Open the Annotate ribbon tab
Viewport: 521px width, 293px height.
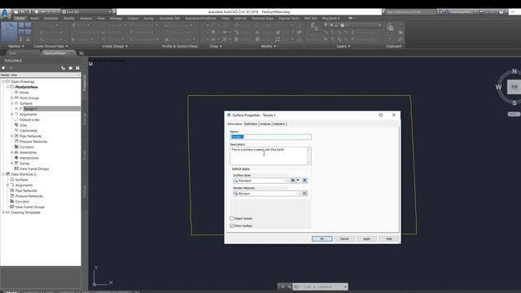(50, 18)
